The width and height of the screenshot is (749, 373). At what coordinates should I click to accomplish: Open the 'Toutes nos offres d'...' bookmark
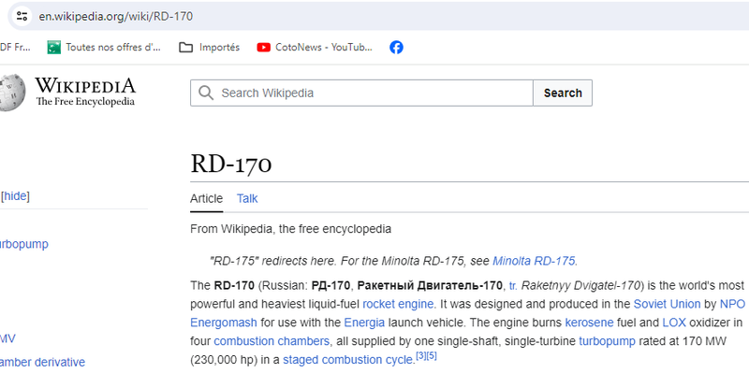pos(104,48)
